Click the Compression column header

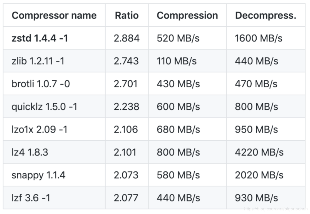click(x=187, y=15)
